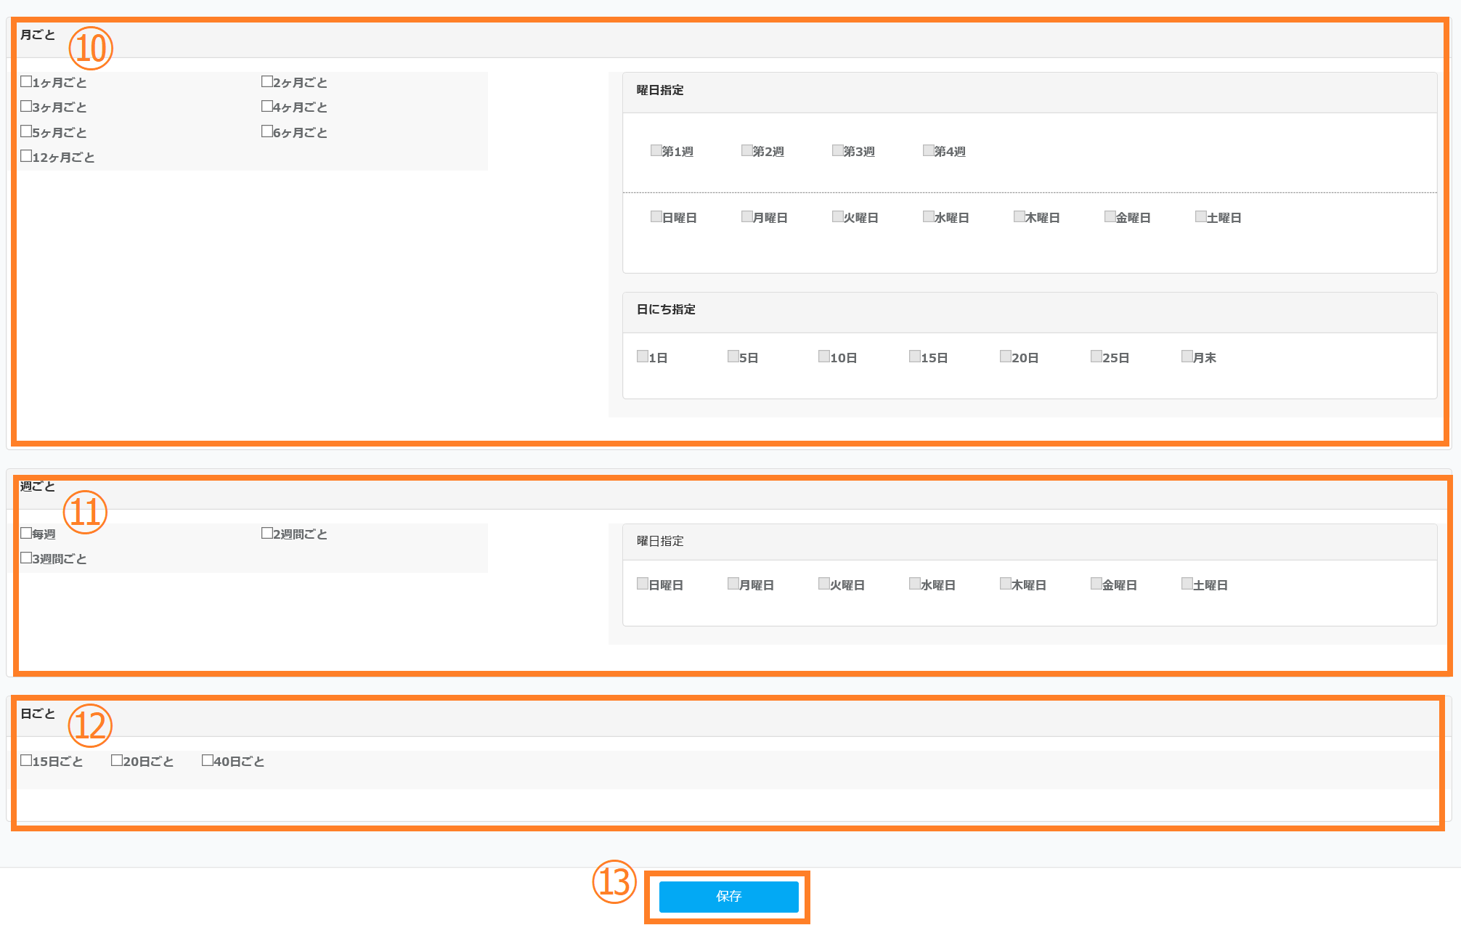Check 水曜日 in the monthly section

click(929, 216)
